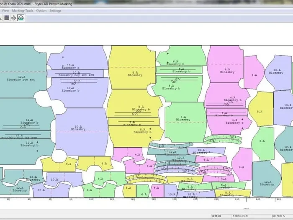Click the grid table toolbar icon
Viewport: 293px width, 220px height.
[6, 18]
